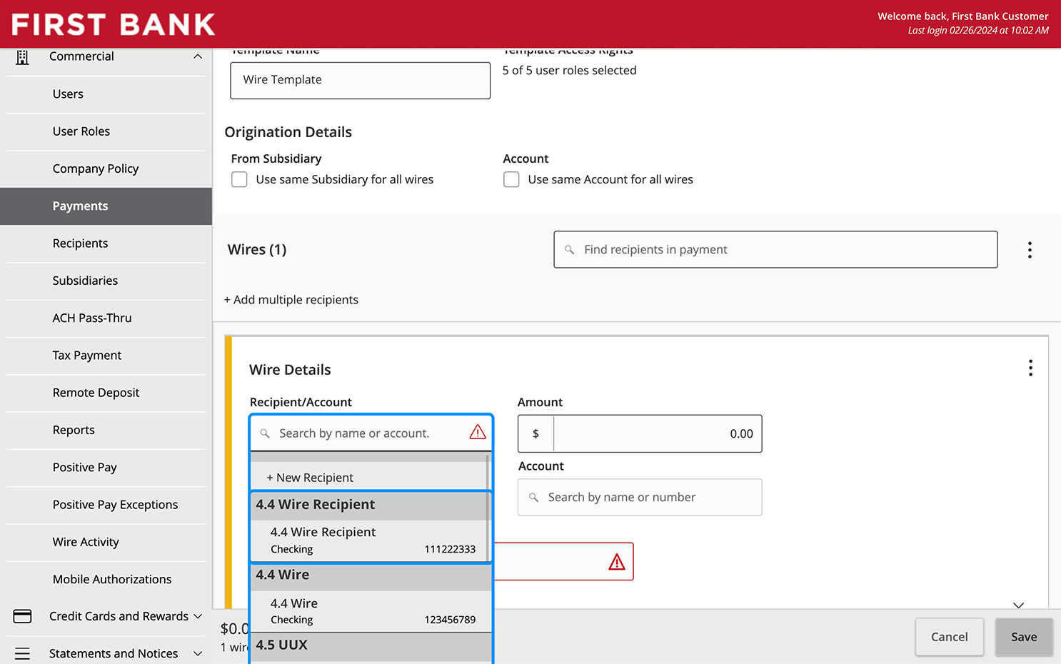Go to ACH Pass-Thru

point(106,318)
